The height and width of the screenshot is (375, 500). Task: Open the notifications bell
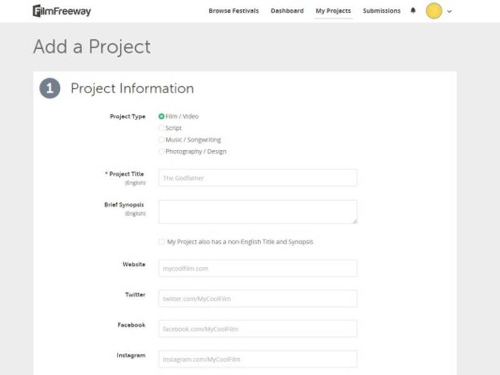413,11
